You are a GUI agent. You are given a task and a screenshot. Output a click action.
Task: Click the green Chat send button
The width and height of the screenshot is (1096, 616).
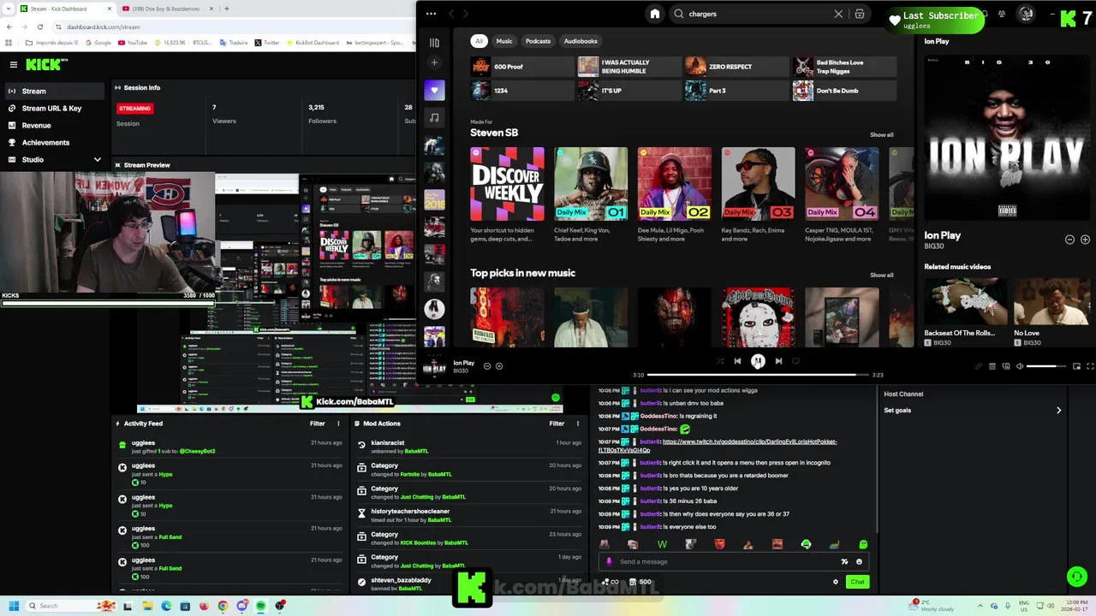coord(857,582)
